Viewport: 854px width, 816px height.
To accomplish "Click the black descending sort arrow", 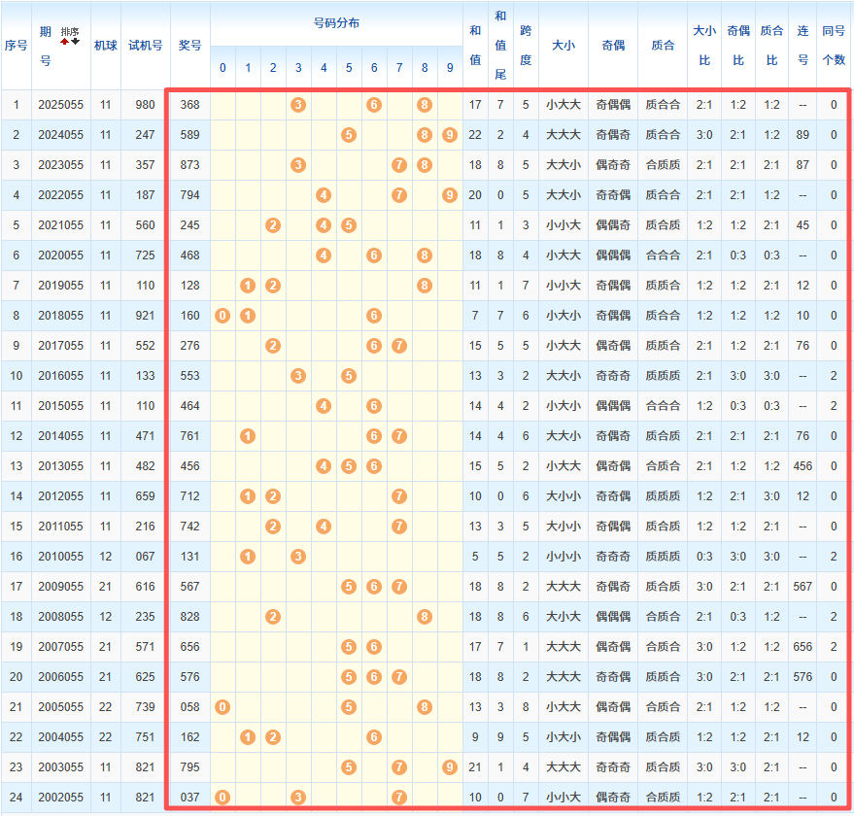I will coord(76,41).
